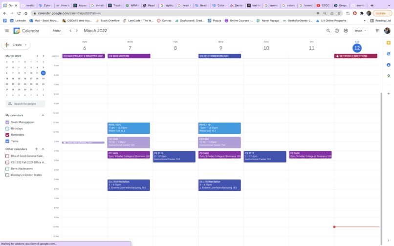Open Google Keep in side panel
Image resolution: width=394 pixels, height=246 pixels.
click(389, 42)
